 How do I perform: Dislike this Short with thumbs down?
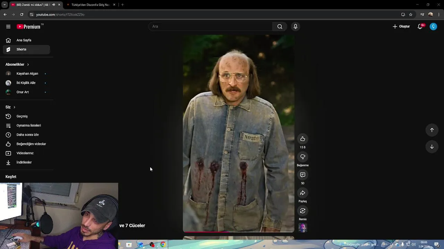[302, 157]
